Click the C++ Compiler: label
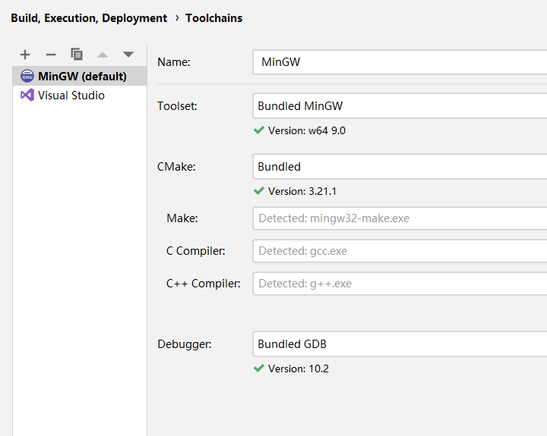The width and height of the screenshot is (547, 436). 204,284
